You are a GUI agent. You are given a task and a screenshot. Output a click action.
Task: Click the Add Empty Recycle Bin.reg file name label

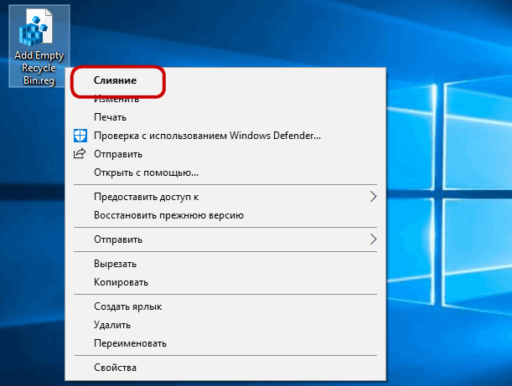pyautogui.click(x=39, y=68)
